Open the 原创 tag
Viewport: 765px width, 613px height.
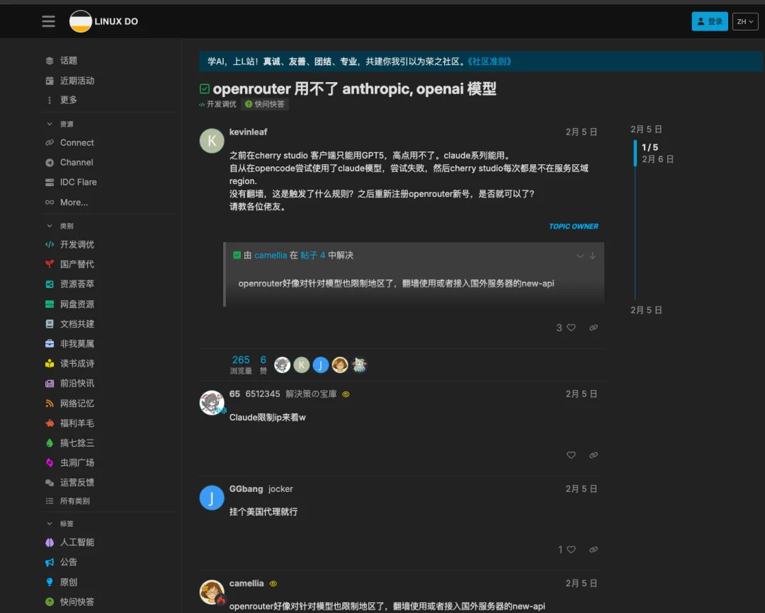[68, 582]
